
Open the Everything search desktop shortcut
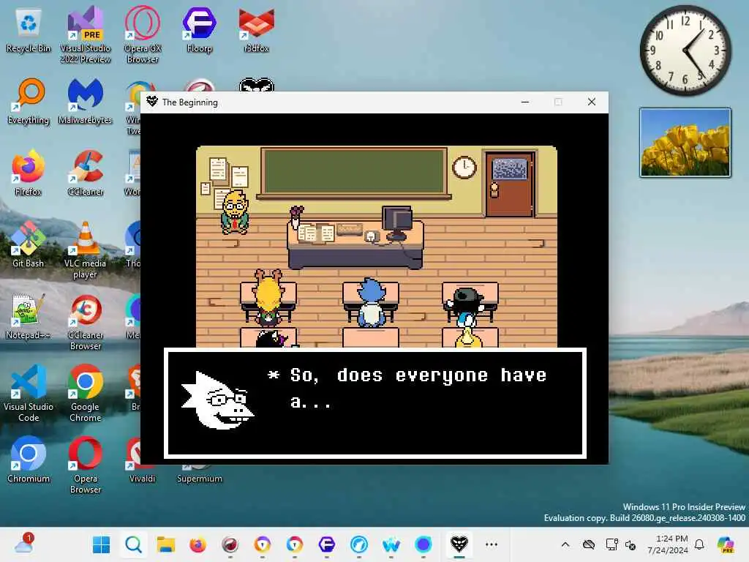(x=29, y=101)
